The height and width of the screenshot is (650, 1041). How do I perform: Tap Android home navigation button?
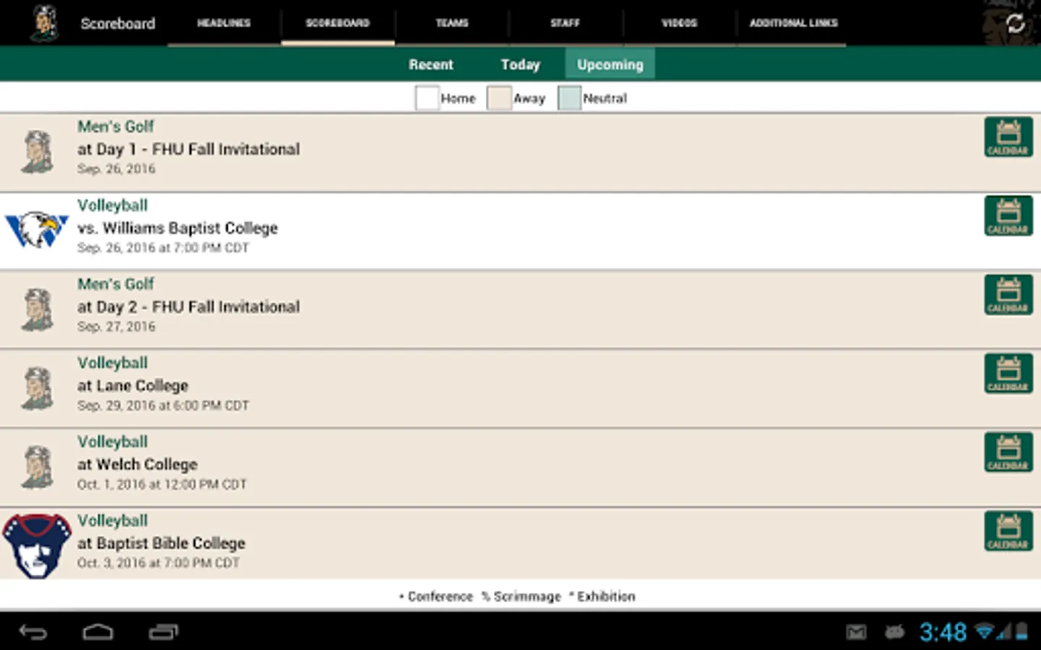tap(98, 632)
